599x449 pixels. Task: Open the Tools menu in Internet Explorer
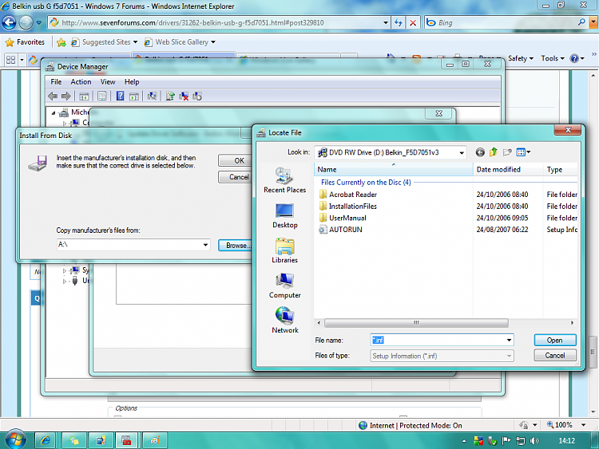553,58
